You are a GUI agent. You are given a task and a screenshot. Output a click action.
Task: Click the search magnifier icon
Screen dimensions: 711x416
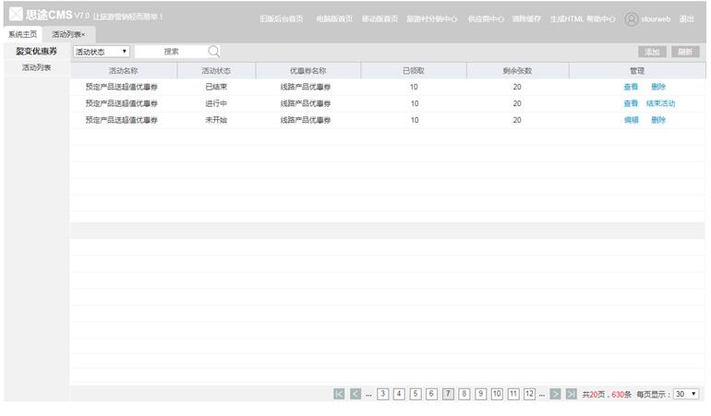click(213, 52)
